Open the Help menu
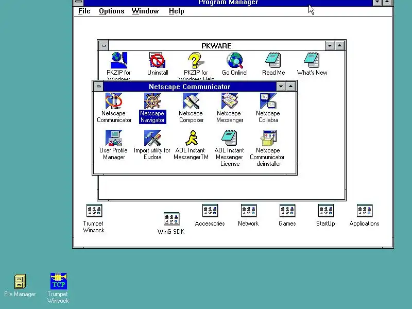Screen dimensions: 412x309 coord(176,11)
